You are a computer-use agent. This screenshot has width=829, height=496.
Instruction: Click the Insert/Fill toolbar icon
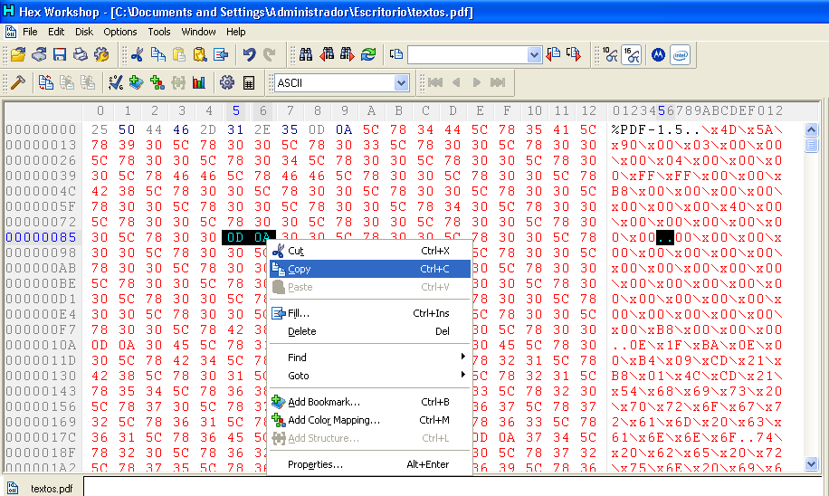pyautogui.click(x=221, y=54)
